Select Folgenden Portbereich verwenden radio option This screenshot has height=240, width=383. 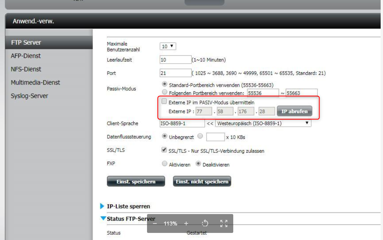(165, 93)
